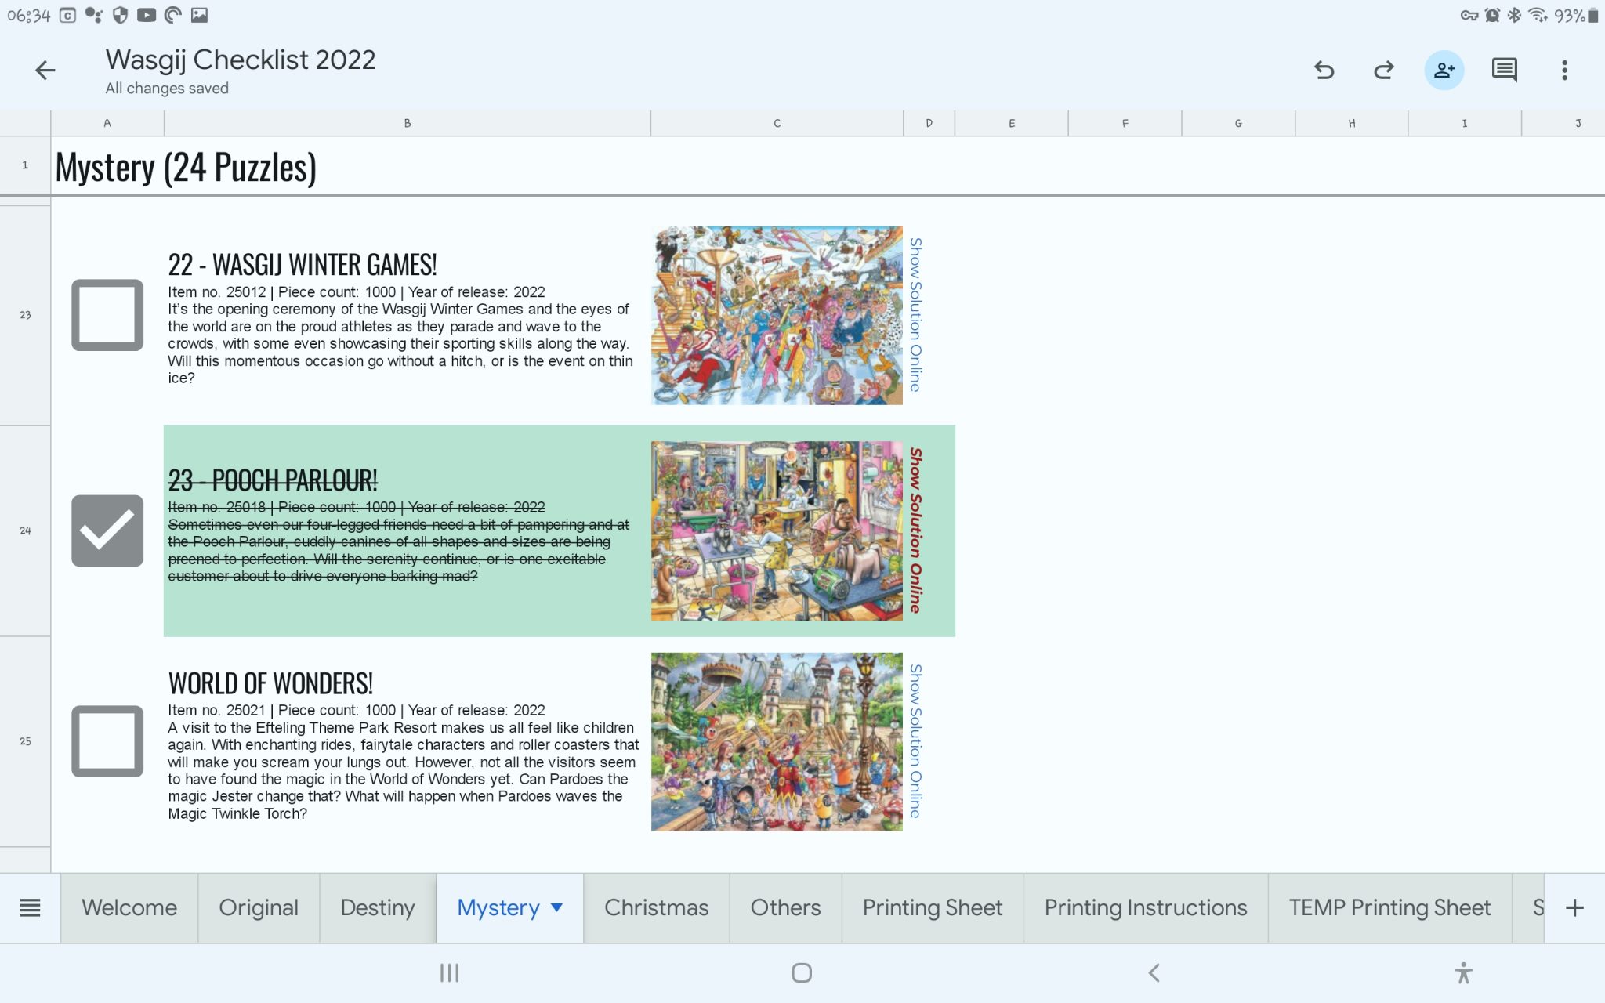Open the Printing Instructions sheet tab
The height and width of the screenshot is (1003, 1605).
1145,908
